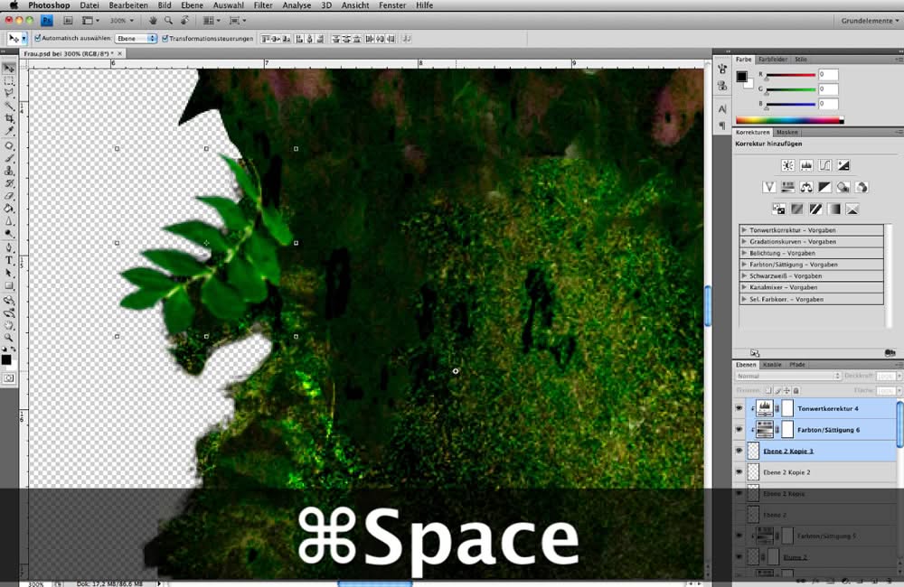Add a Hue/Saturation adjustment icon
Viewport: 904px width, 587px height.
[787, 187]
